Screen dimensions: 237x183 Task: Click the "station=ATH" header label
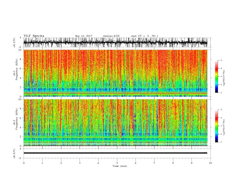pos(111,36)
